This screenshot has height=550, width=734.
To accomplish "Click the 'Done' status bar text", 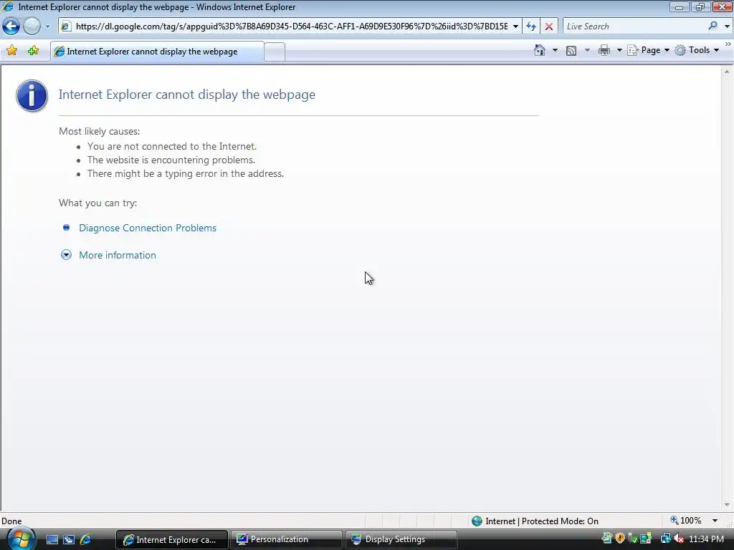I will click(x=11, y=521).
